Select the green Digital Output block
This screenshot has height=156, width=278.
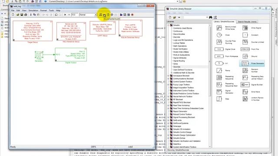coord(71,55)
